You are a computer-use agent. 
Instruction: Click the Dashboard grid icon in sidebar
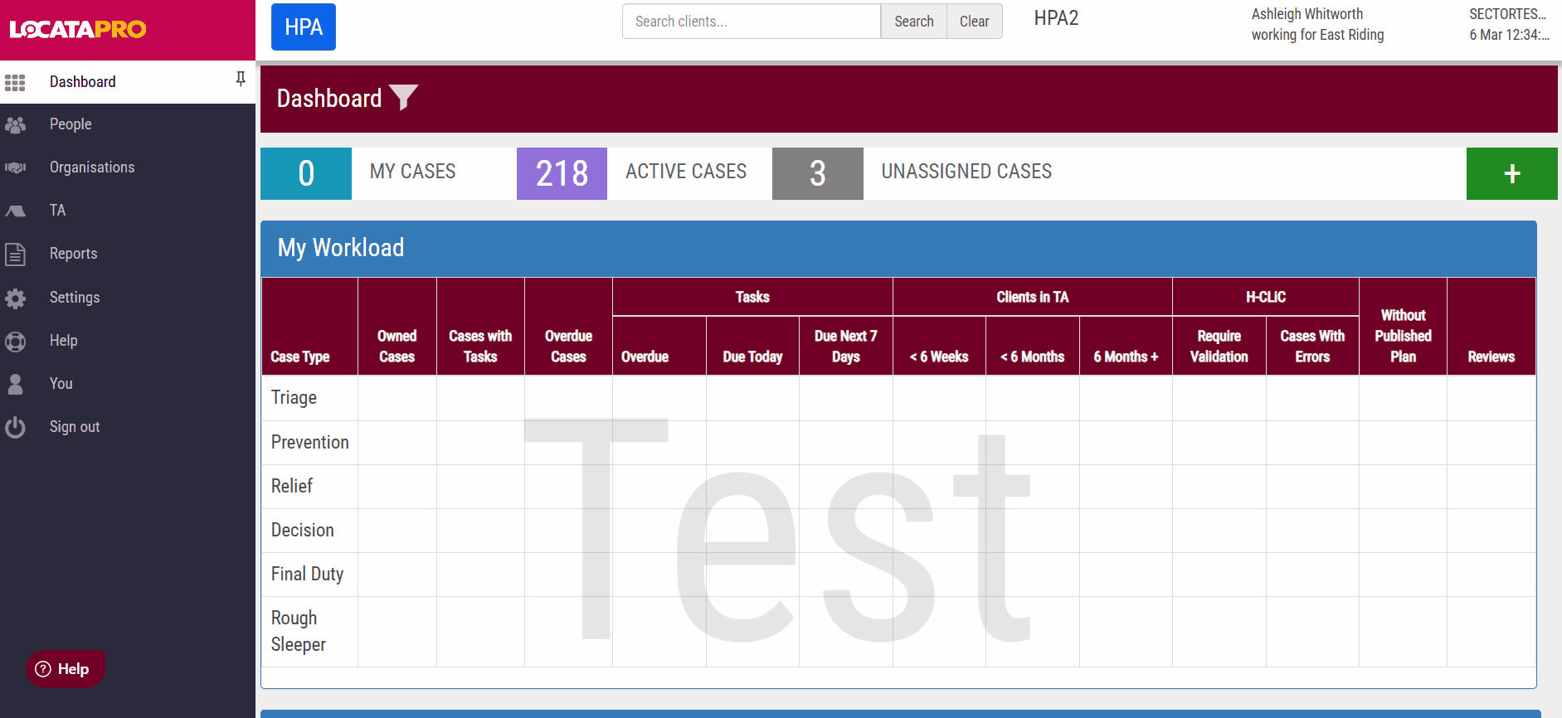15,82
